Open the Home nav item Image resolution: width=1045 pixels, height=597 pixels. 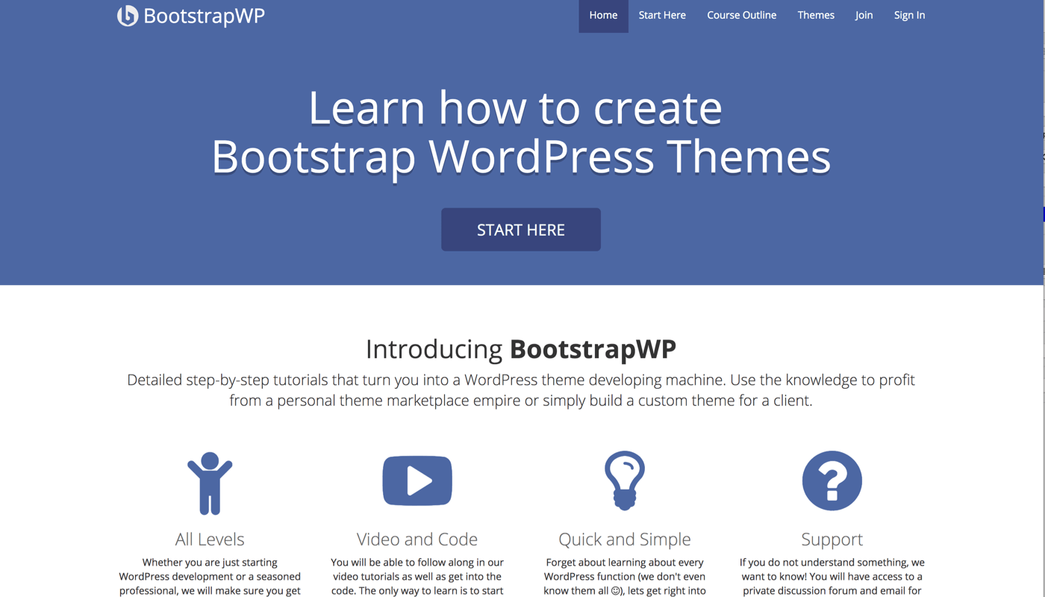point(603,16)
